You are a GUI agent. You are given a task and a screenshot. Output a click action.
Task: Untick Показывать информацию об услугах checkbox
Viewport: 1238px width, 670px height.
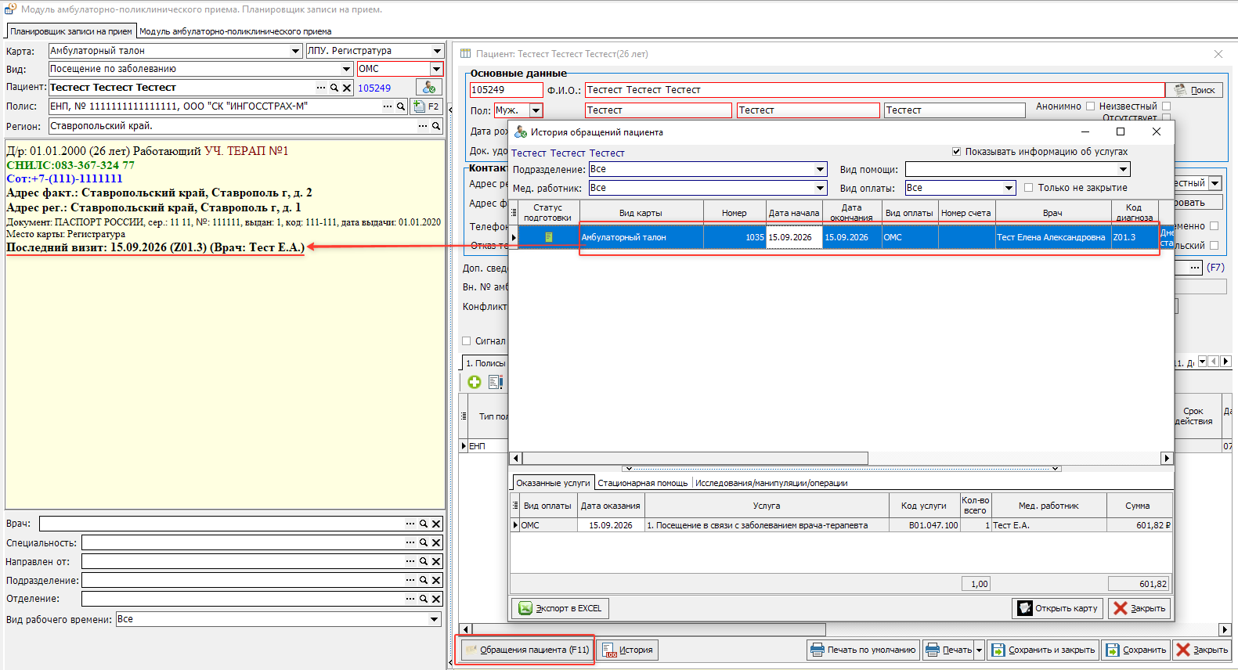point(956,152)
